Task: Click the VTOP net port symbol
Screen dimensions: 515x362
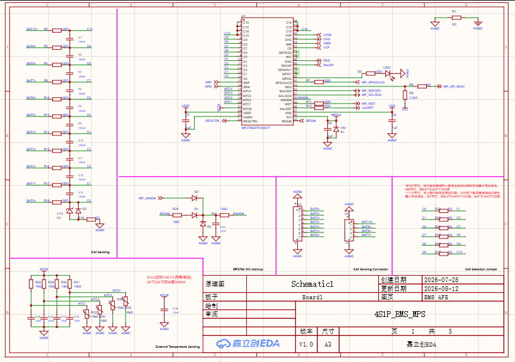Action: pyautogui.click(x=324, y=35)
